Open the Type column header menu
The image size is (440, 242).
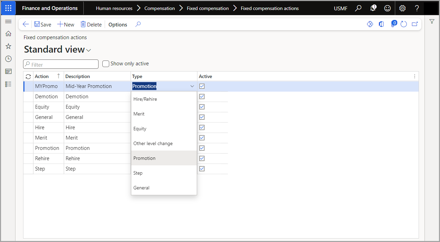pos(164,76)
